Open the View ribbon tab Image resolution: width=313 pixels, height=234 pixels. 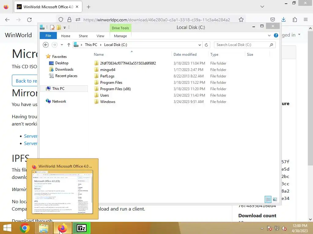coord(100,36)
